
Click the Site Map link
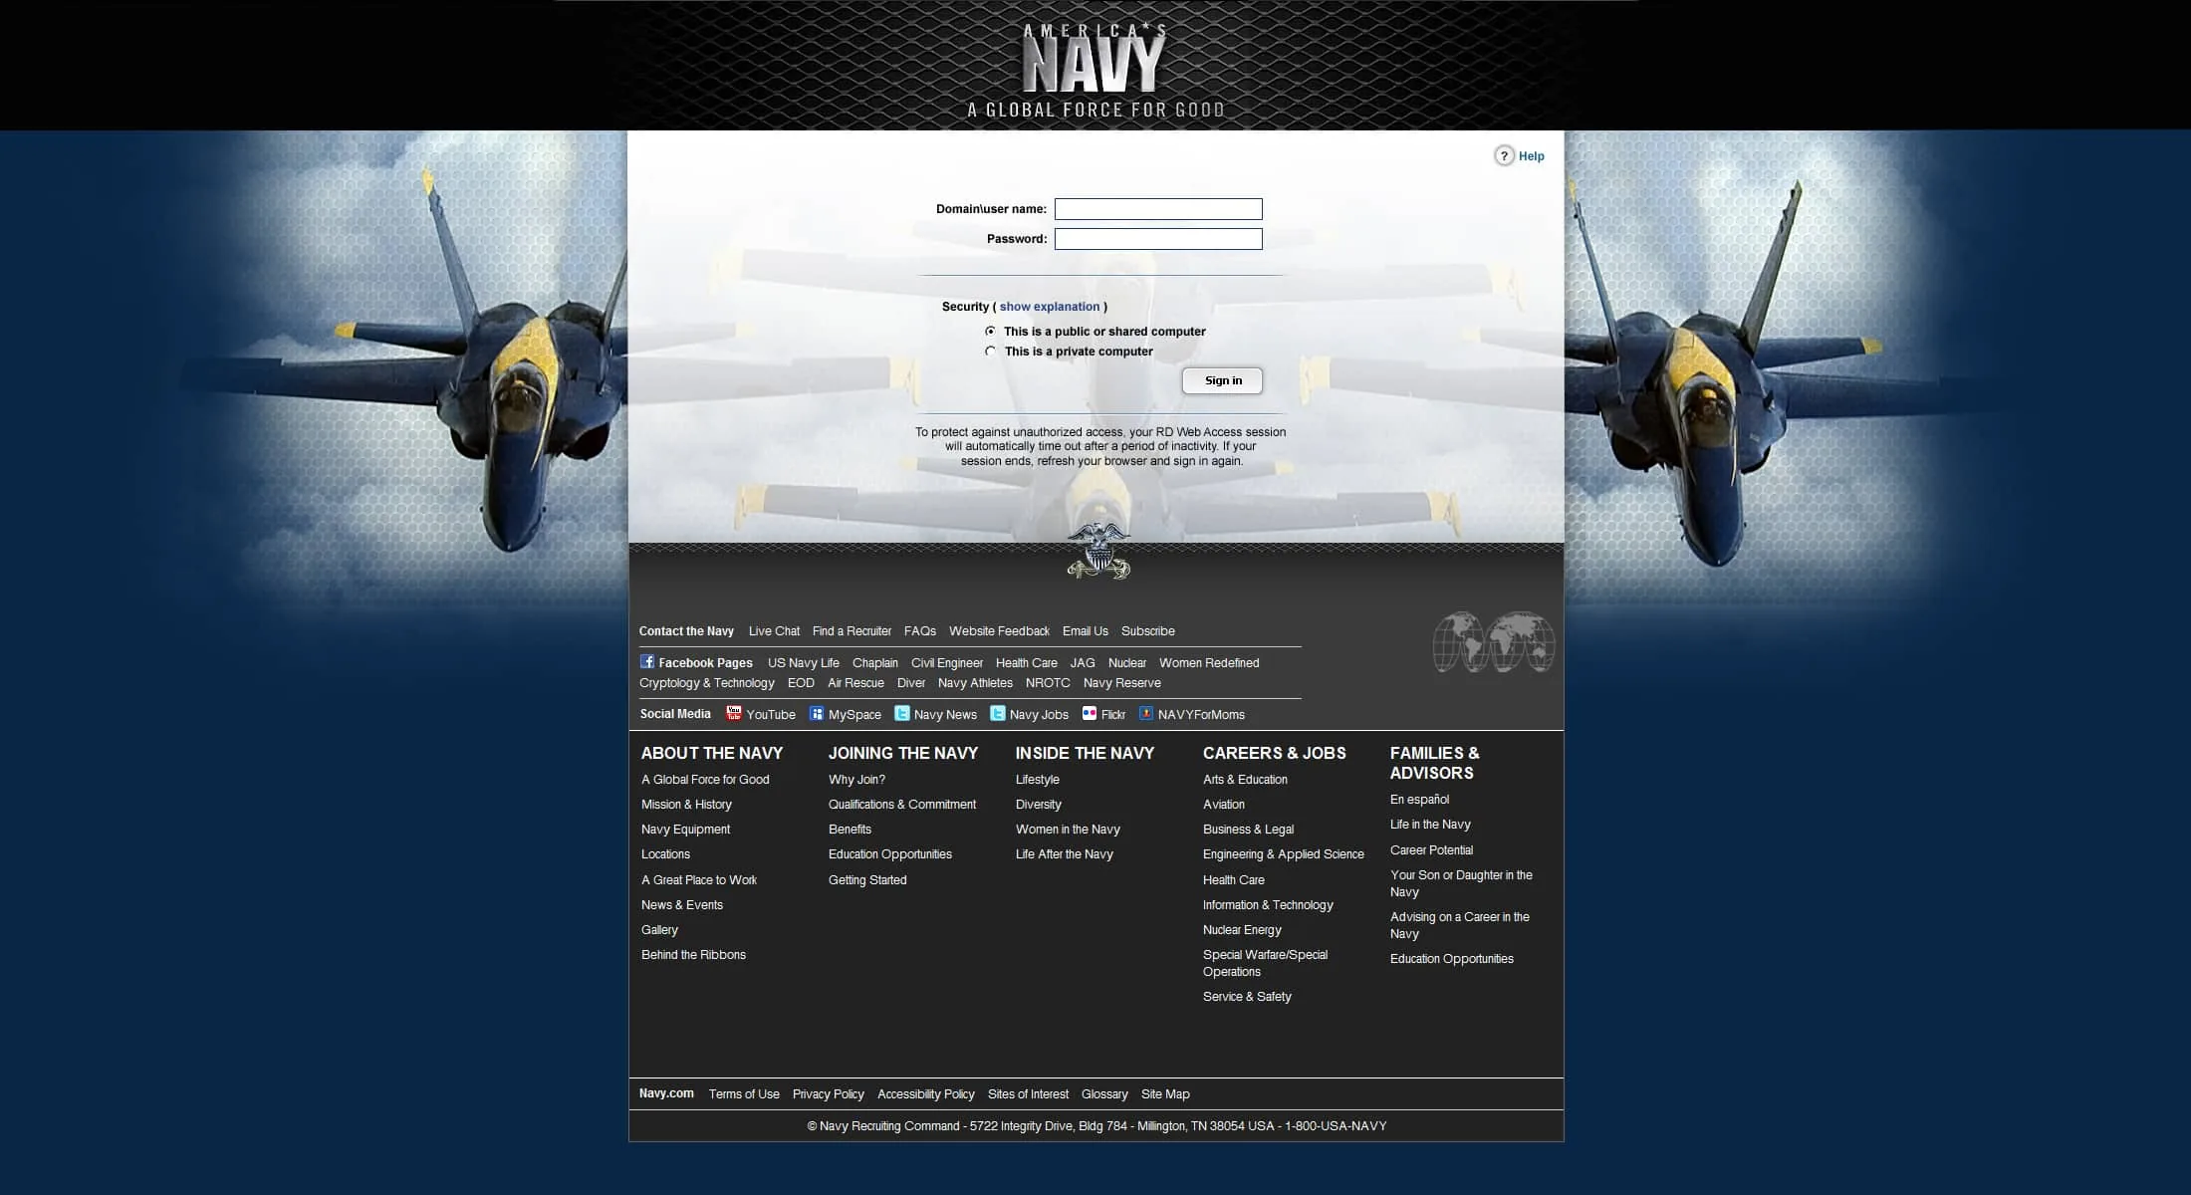(1165, 1094)
